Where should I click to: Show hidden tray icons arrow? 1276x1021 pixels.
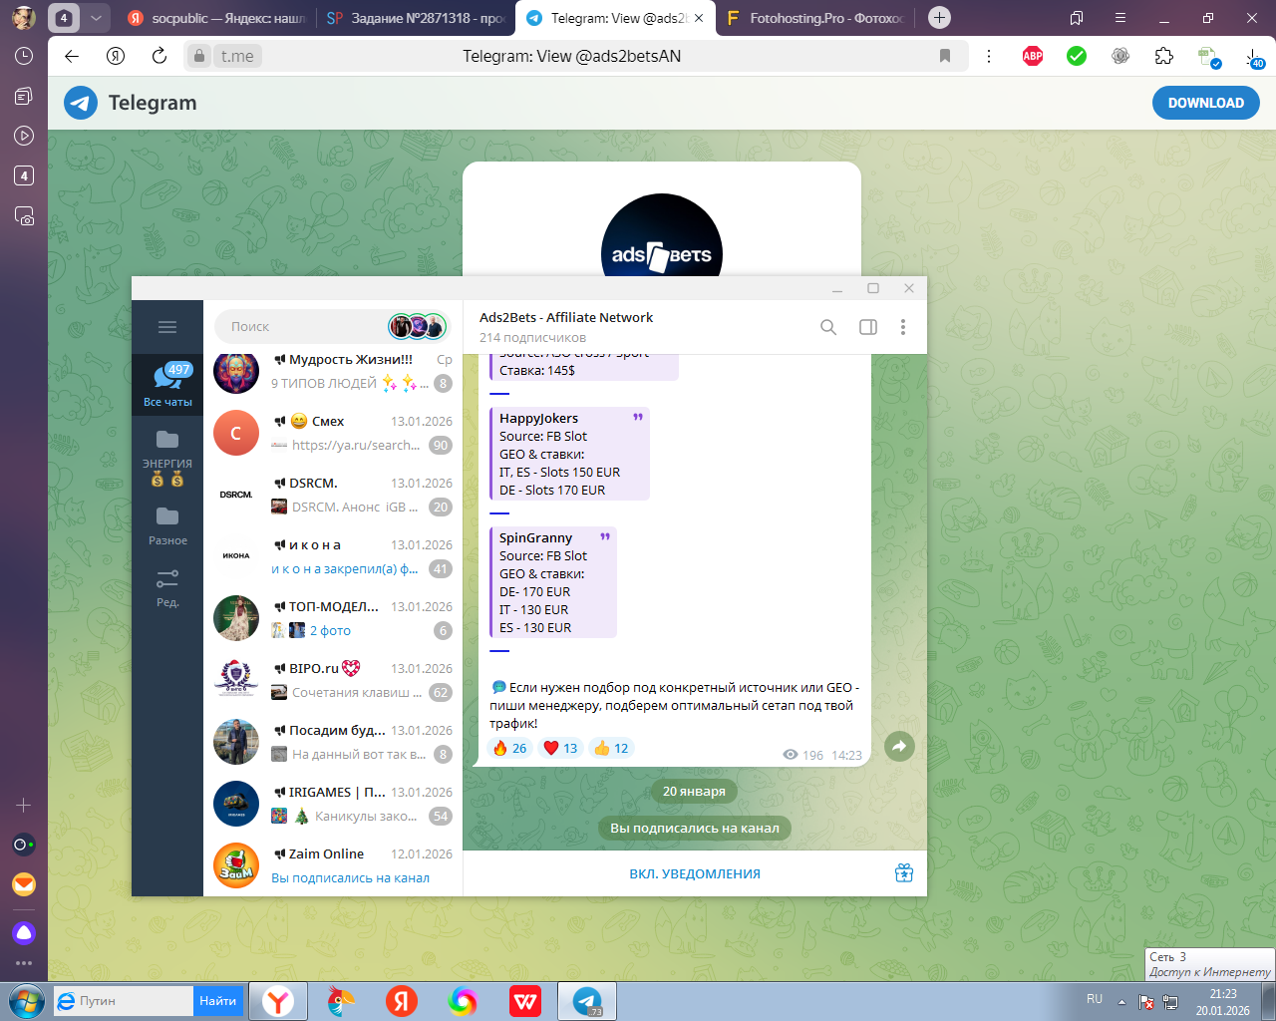1121,1001
